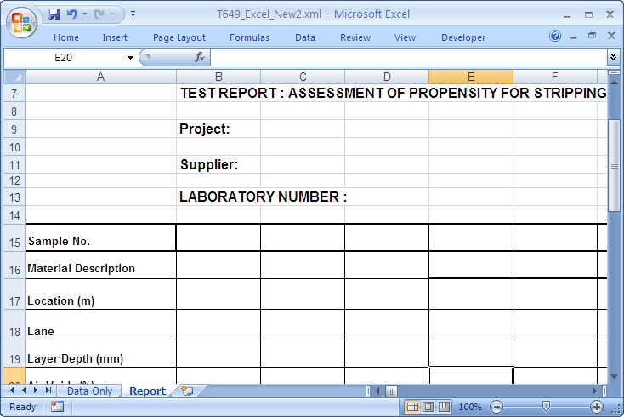Switch to Page Layout view

(x=428, y=407)
